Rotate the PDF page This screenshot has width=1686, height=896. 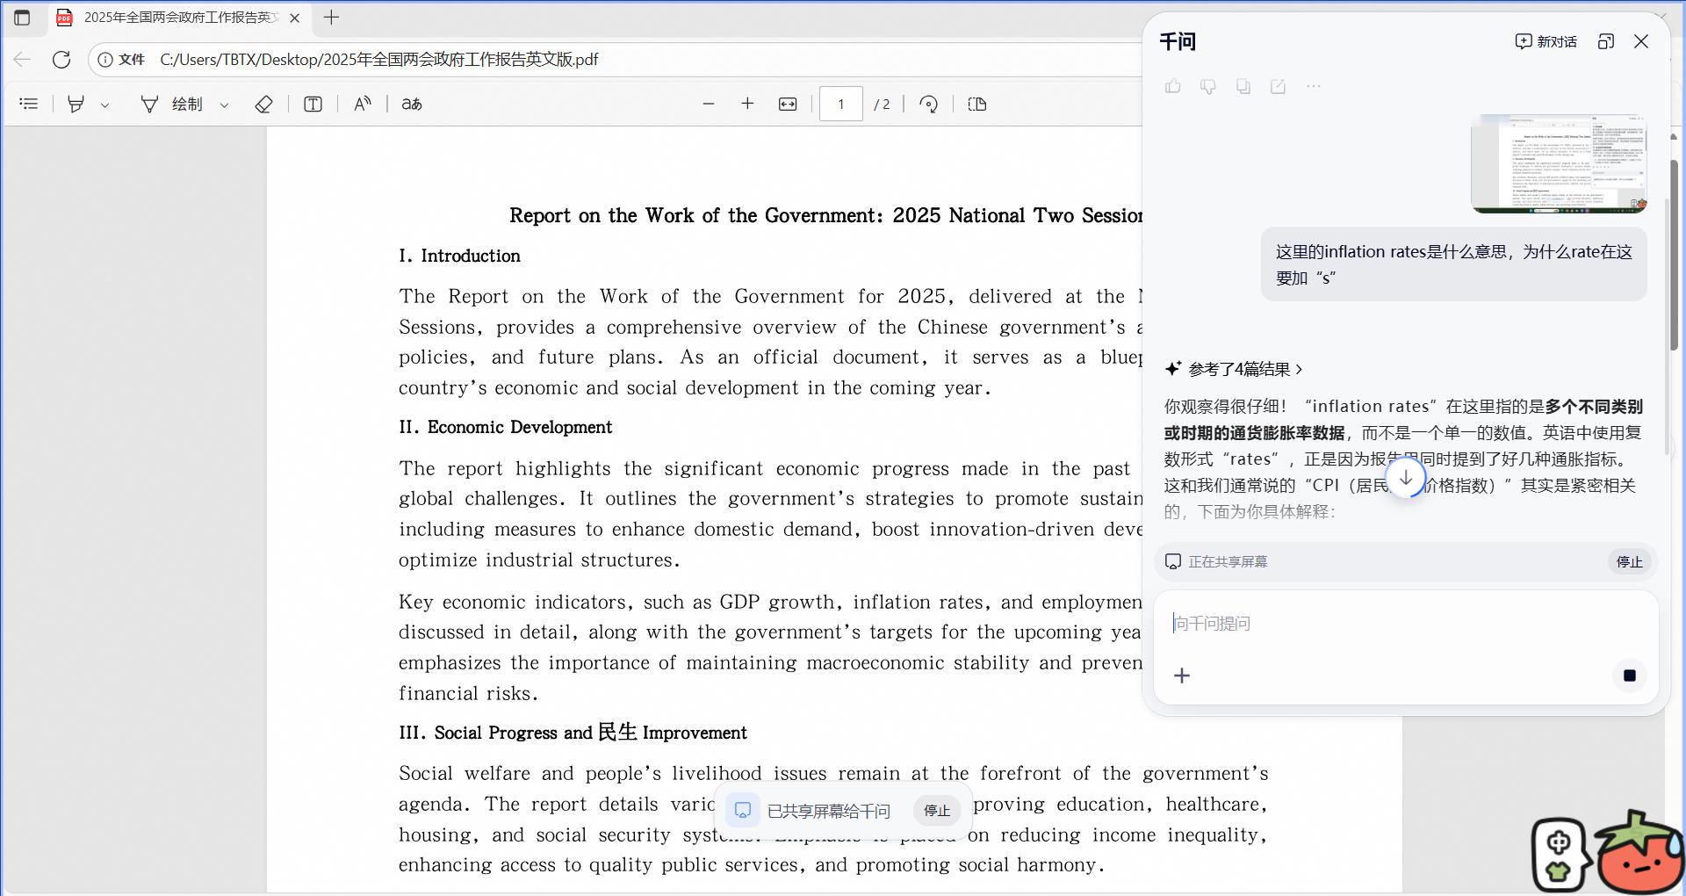coord(928,105)
